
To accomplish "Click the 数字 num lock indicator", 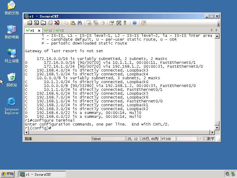I will click(211, 139).
